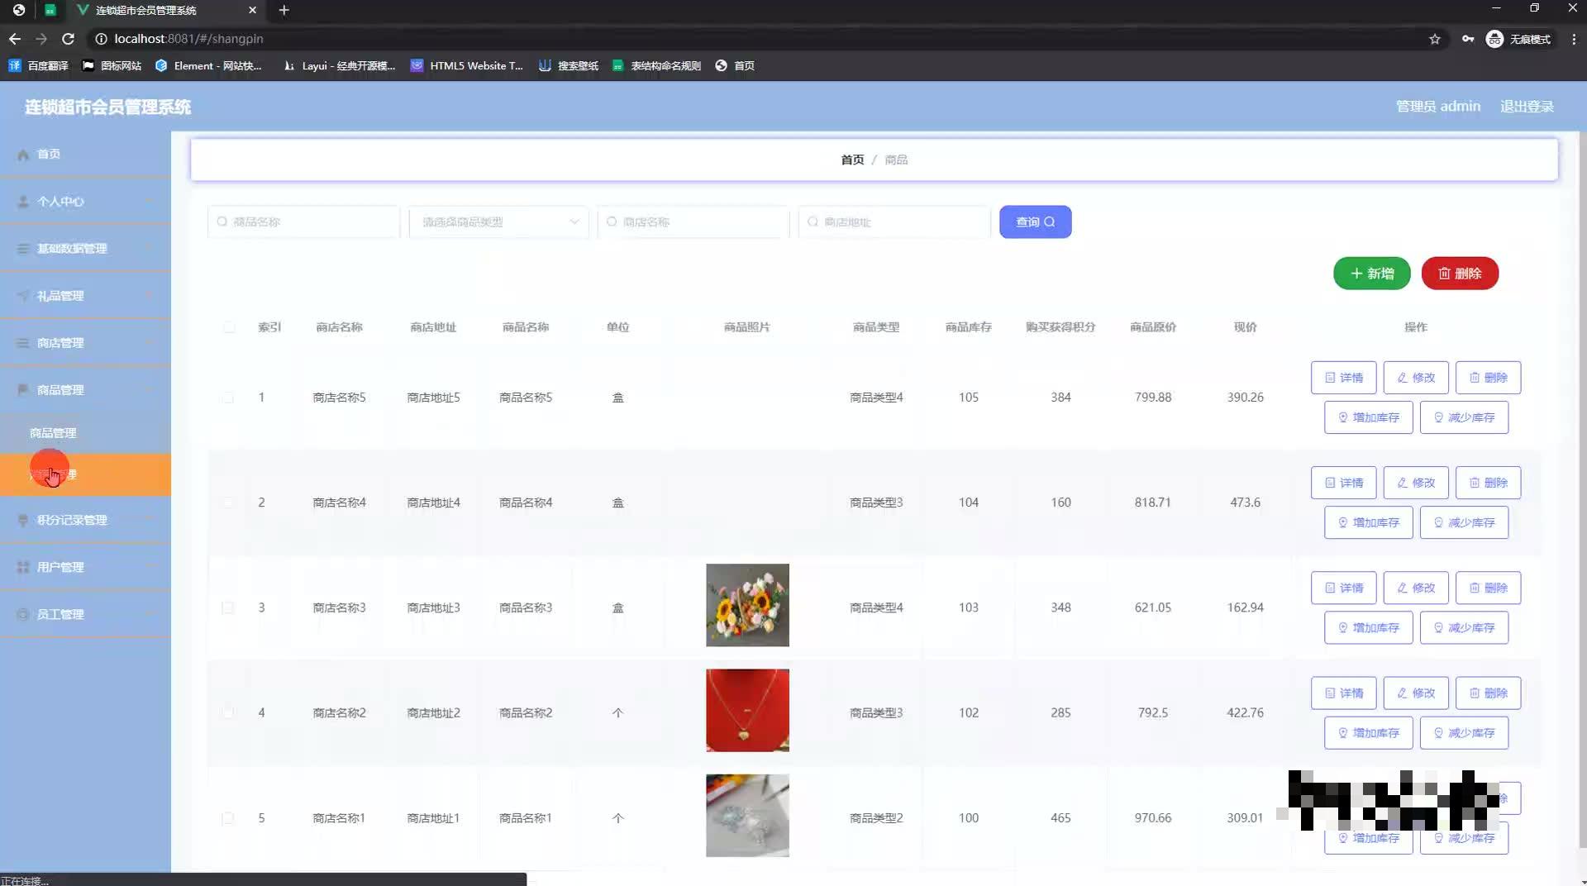Screen dimensions: 1587x886
Task: Click the blue 查询 search button
Action: [x=1035, y=221]
